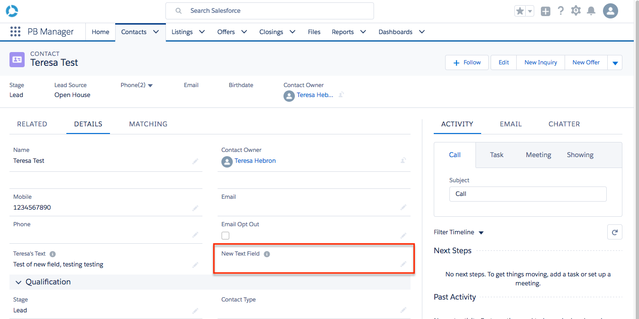639x319 pixels.
Task: Open the Favorites star icon
Action: coord(520,11)
